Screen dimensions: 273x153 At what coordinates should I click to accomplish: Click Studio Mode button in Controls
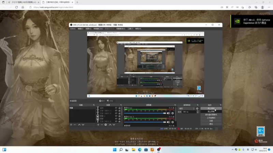coord(211,118)
